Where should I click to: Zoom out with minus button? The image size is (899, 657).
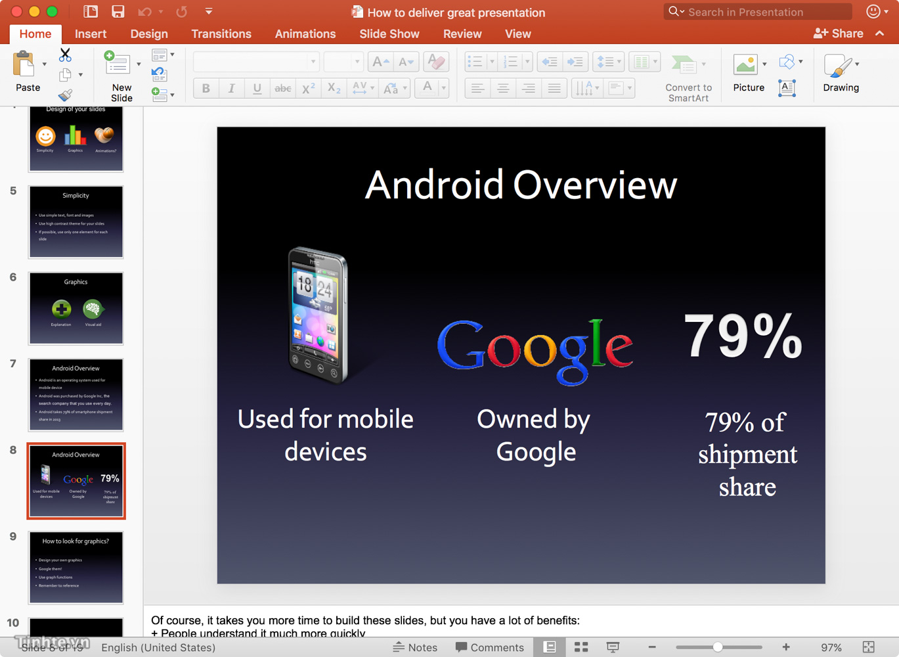pyautogui.click(x=652, y=647)
